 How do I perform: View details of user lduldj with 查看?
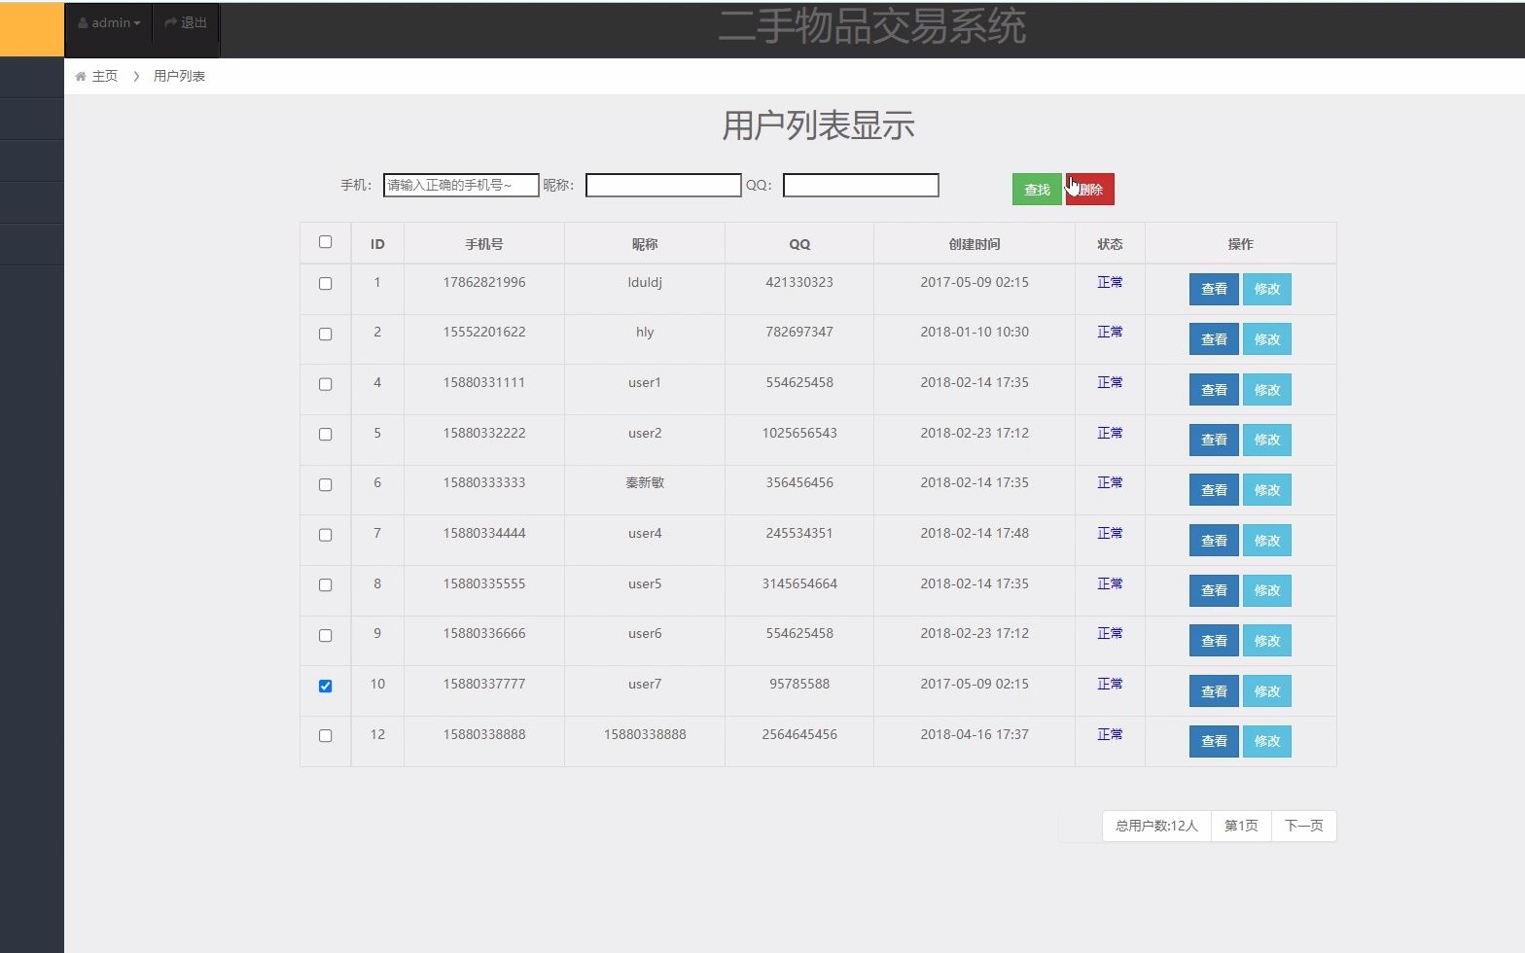pyautogui.click(x=1214, y=289)
